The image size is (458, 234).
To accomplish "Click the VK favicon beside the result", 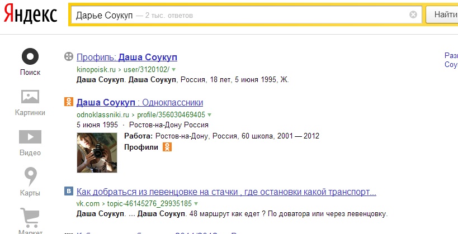I will 69,191.
